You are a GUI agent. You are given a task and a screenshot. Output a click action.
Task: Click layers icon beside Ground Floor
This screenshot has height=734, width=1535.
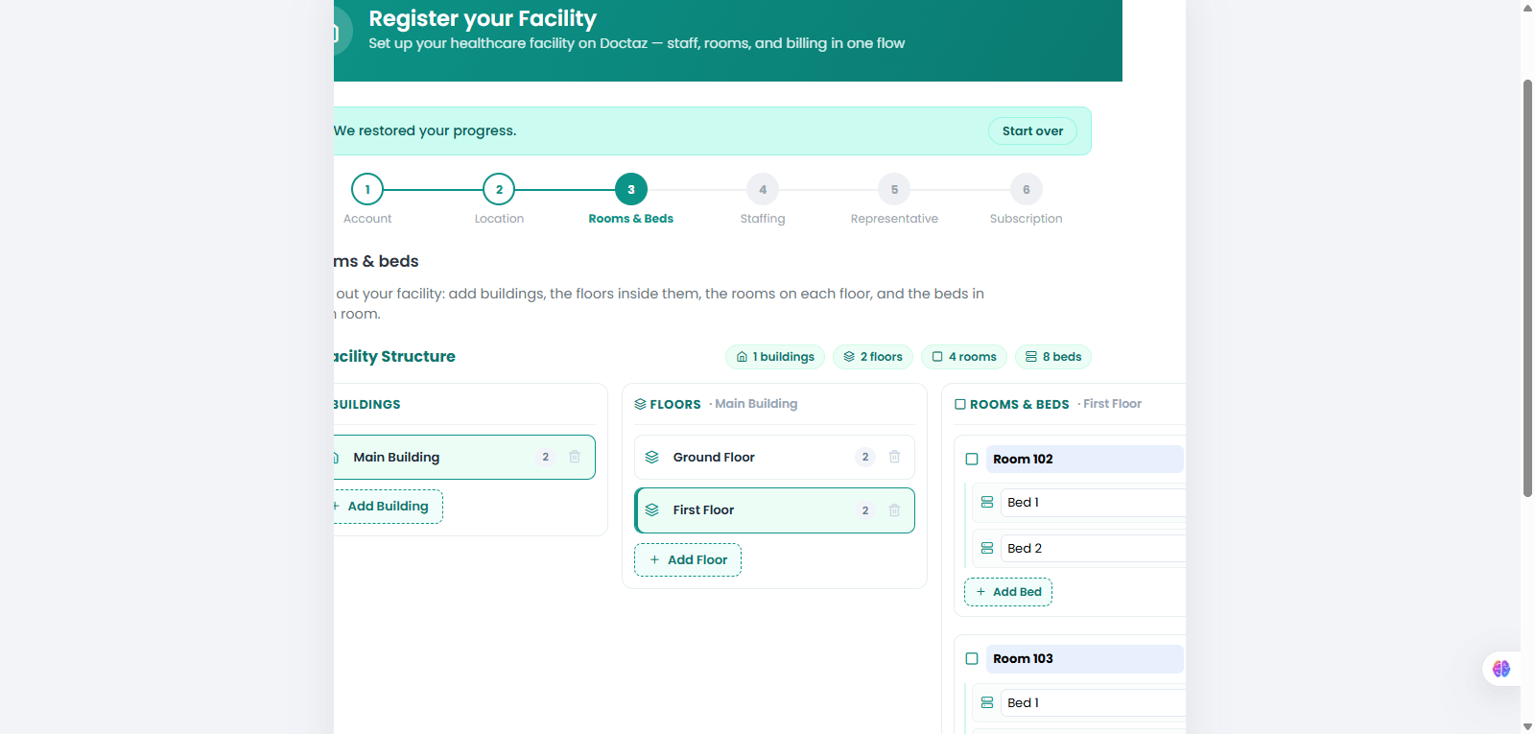[652, 457]
